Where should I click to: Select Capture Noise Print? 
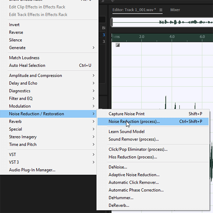[127, 114]
